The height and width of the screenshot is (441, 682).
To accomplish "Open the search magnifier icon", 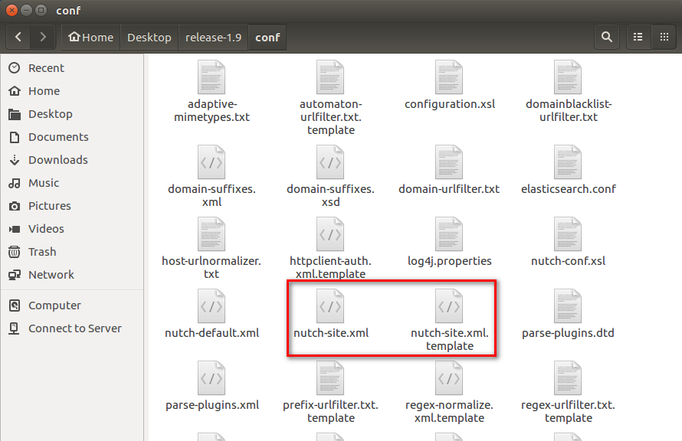I will coord(607,38).
